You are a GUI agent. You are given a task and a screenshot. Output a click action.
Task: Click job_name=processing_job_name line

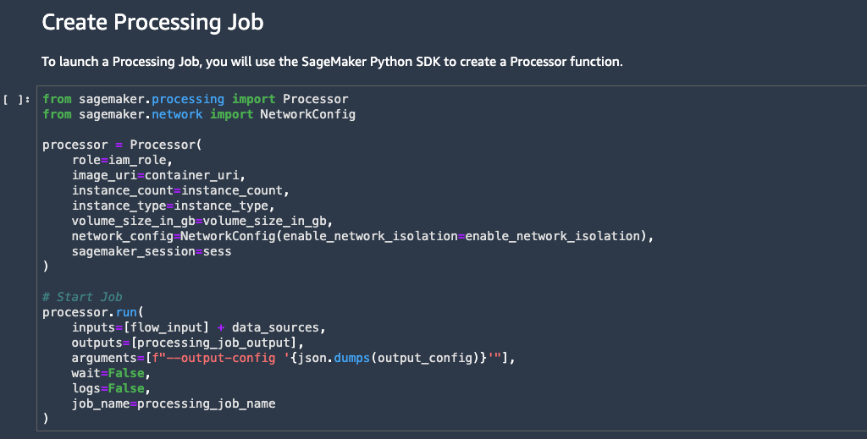point(174,403)
